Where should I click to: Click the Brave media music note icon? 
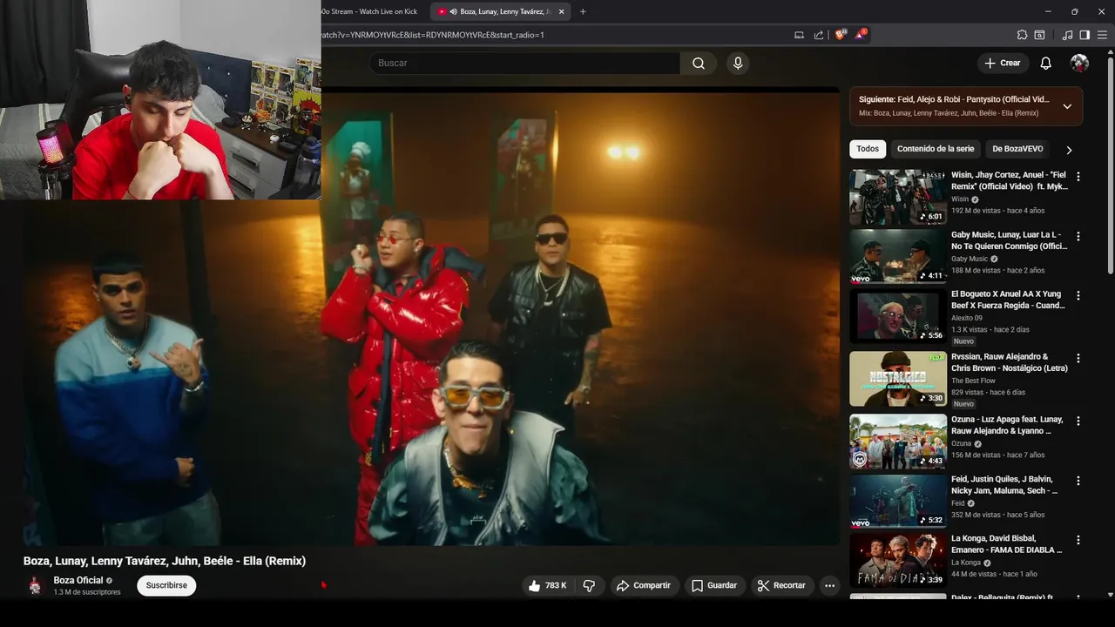click(x=1067, y=35)
